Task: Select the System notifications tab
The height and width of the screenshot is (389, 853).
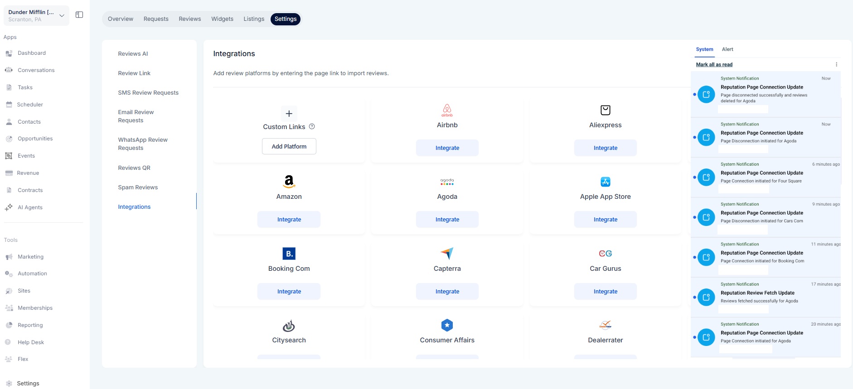Action: (x=704, y=49)
